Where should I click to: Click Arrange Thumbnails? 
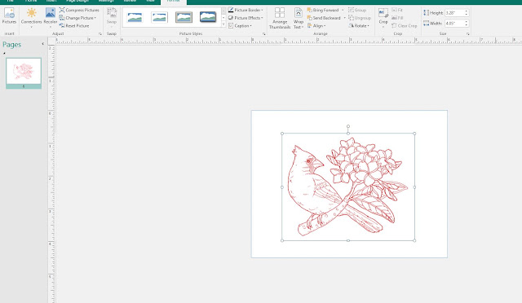pos(280,18)
